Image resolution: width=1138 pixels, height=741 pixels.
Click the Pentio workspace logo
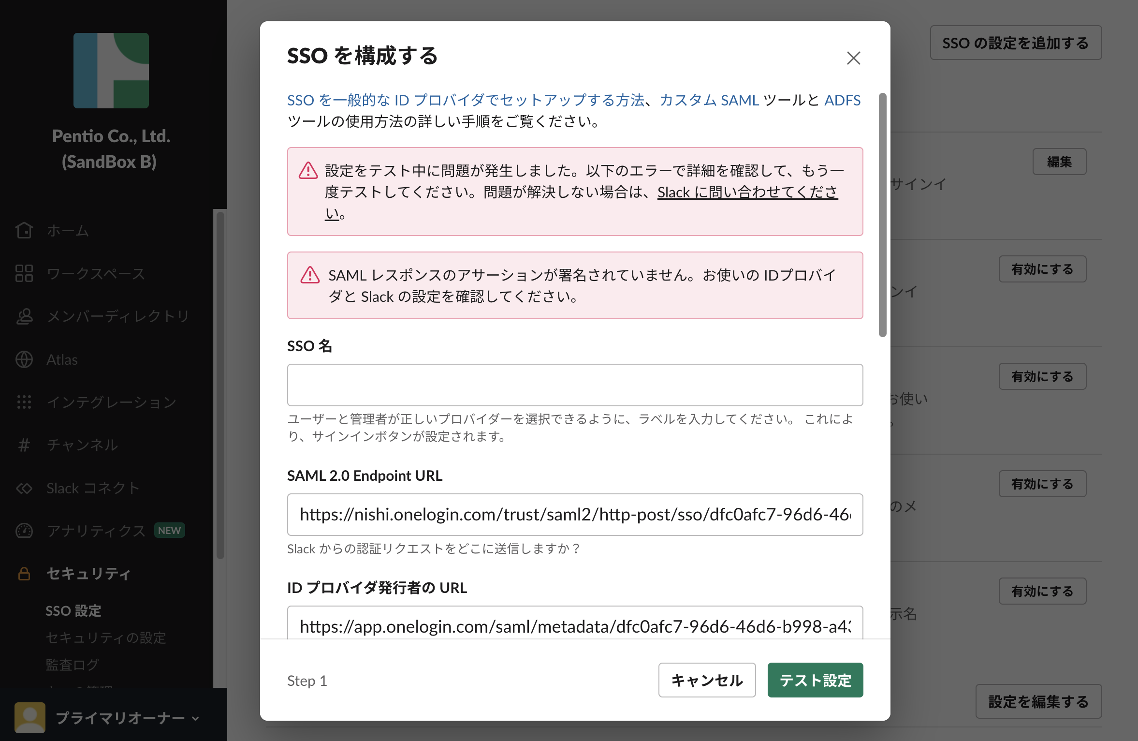pyautogui.click(x=111, y=71)
